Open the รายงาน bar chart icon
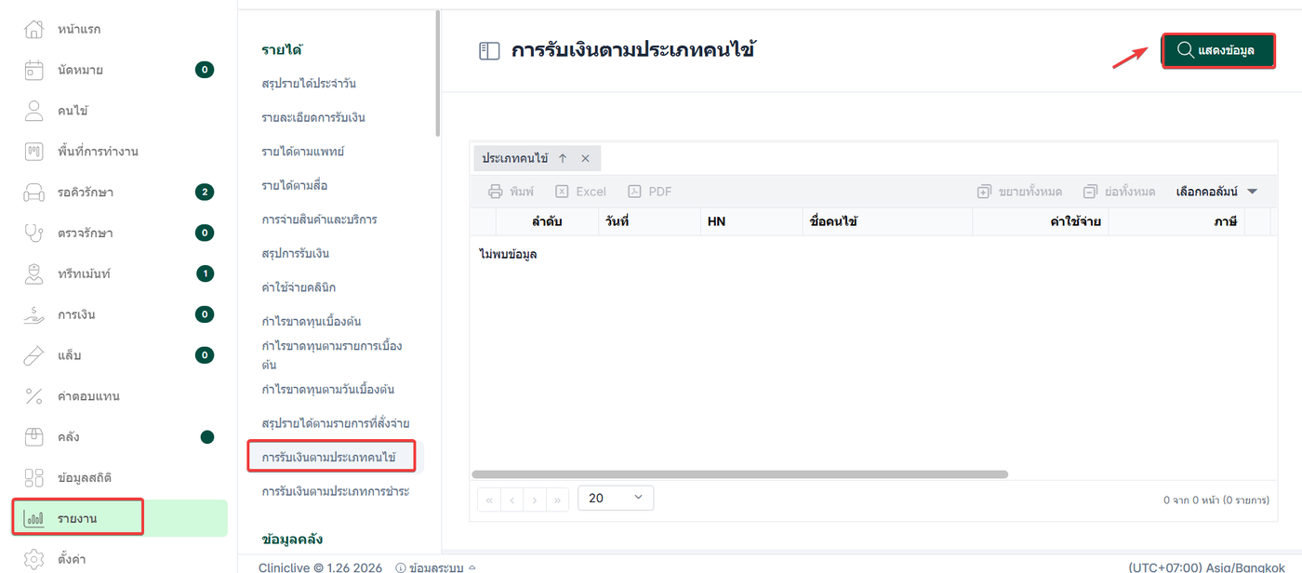The height and width of the screenshot is (573, 1302). 33,518
